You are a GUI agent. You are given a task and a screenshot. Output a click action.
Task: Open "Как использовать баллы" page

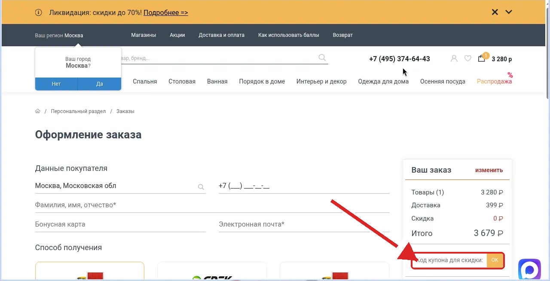click(289, 35)
